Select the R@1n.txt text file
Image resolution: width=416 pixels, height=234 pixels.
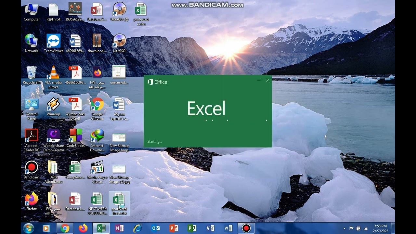pyautogui.click(x=53, y=12)
